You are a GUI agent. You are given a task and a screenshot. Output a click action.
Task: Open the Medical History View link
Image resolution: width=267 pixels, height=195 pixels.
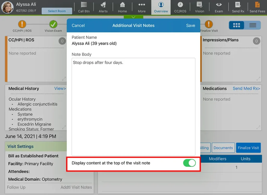click(x=60, y=89)
